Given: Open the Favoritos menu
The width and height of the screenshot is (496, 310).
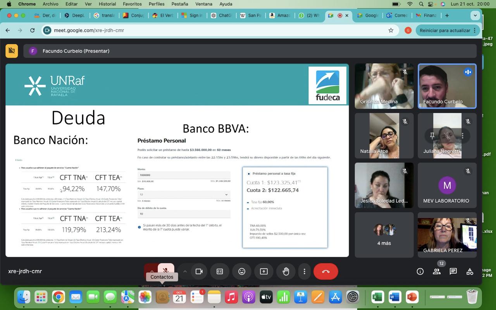Looking at the screenshot, I should [132, 4].
